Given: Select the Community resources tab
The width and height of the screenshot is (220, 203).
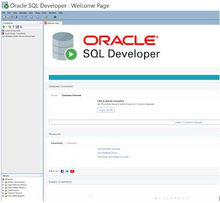Looking at the screenshot, I should point(57,143).
